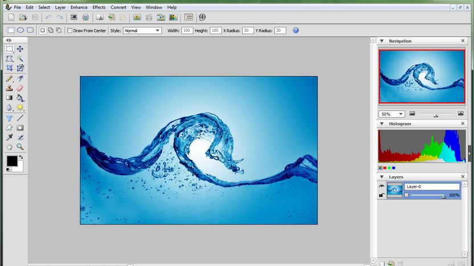Open the Layer menu

click(x=60, y=7)
